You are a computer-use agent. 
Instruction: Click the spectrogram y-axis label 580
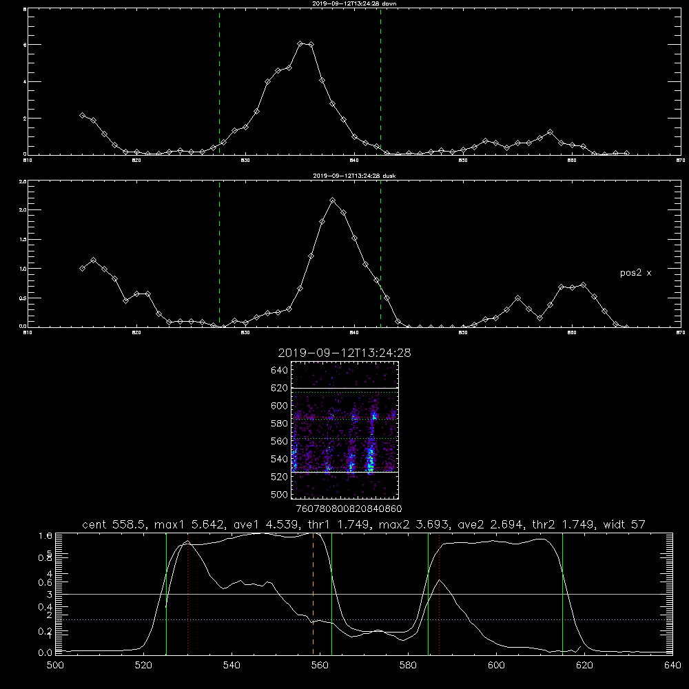tap(280, 424)
